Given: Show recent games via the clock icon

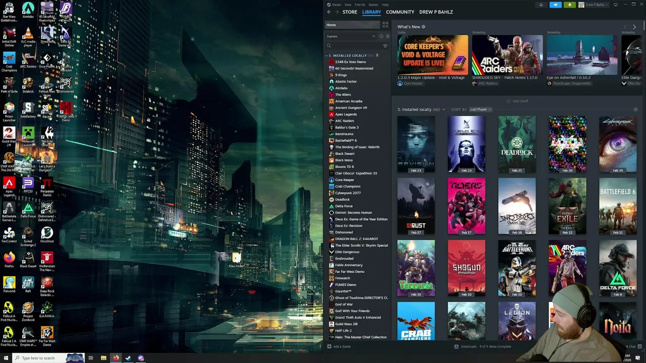Looking at the screenshot, I should 381,36.
